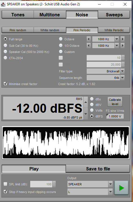The height and width of the screenshot is (202, 133).
Task: Open the Filter type Brickwall dropdown
Action: pyautogui.click(x=123, y=71)
